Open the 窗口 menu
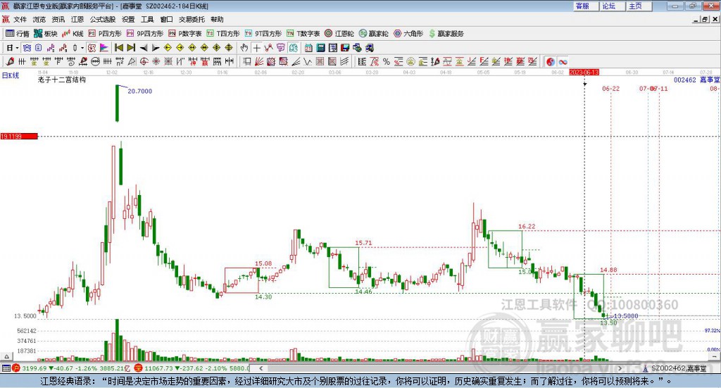Viewport: 721px width, 388px height. [166, 19]
